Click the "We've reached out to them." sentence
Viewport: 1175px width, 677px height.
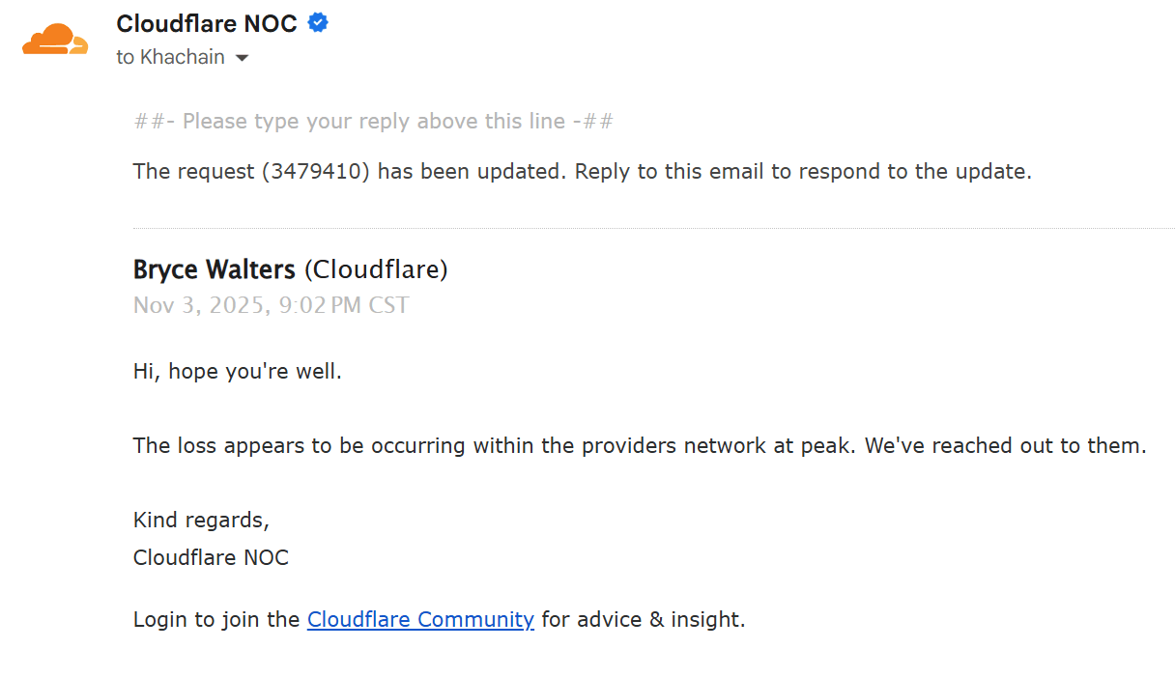pos(1005,446)
